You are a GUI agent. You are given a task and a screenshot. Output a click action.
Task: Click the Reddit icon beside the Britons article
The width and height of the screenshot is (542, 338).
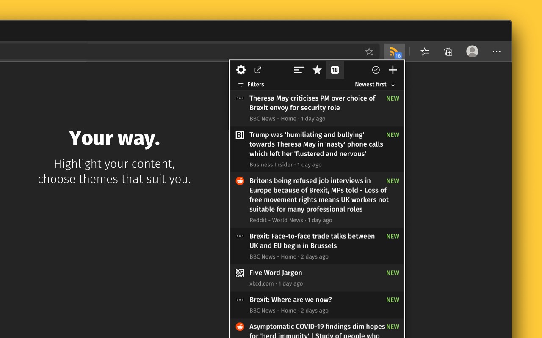pyautogui.click(x=240, y=181)
